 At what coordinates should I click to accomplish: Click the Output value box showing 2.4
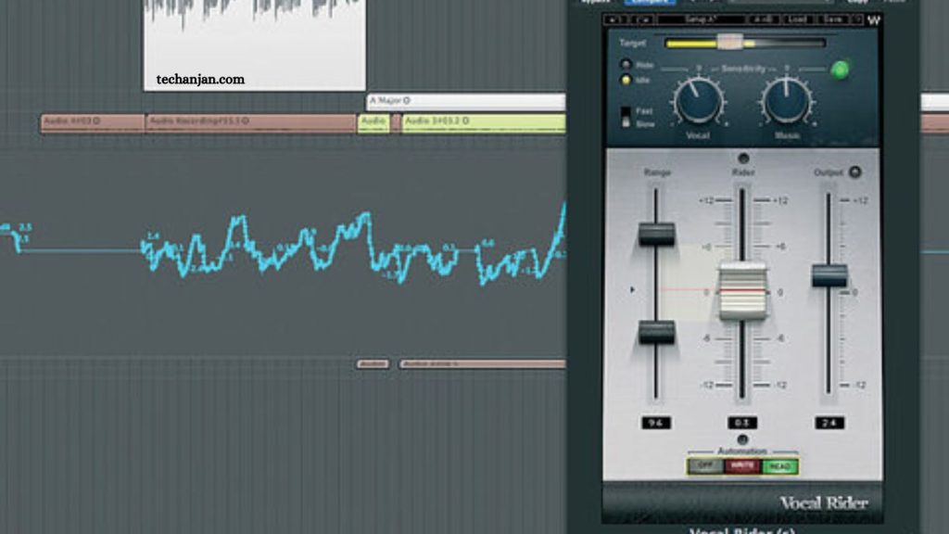(x=829, y=423)
